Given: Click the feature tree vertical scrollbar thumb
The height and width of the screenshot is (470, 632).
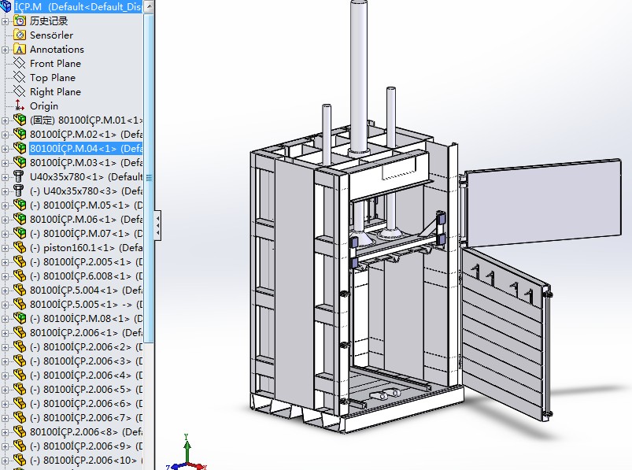Looking at the screenshot, I should point(149,178).
